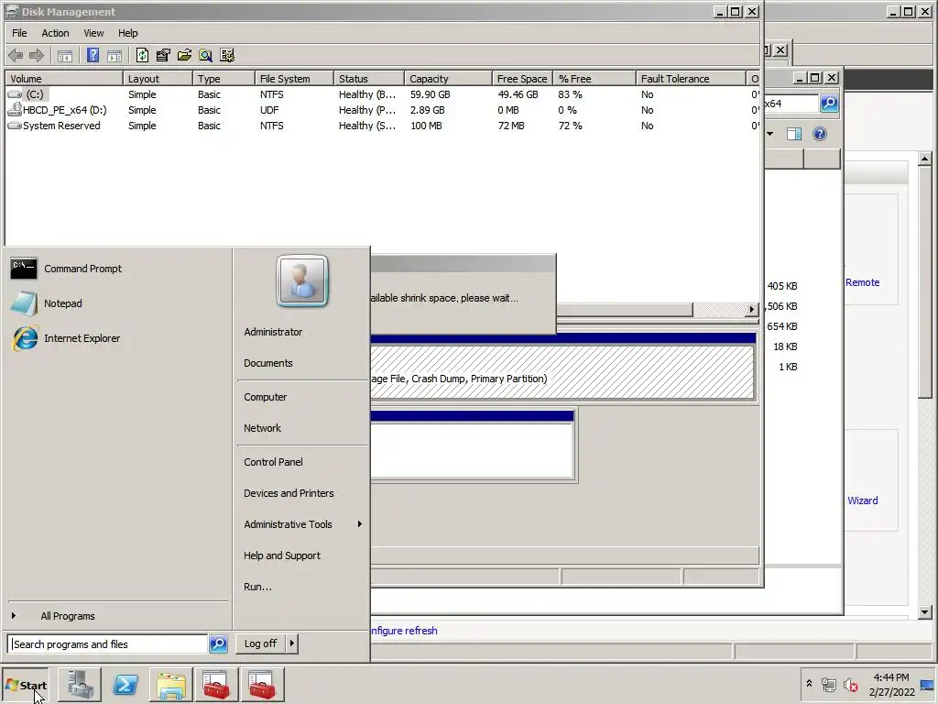Click the Start button
This screenshot has height=704, width=938.
[x=26, y=685]
